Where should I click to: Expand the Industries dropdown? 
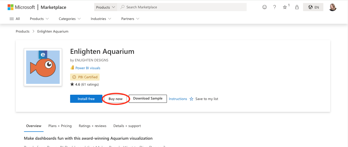coord(101,19)
